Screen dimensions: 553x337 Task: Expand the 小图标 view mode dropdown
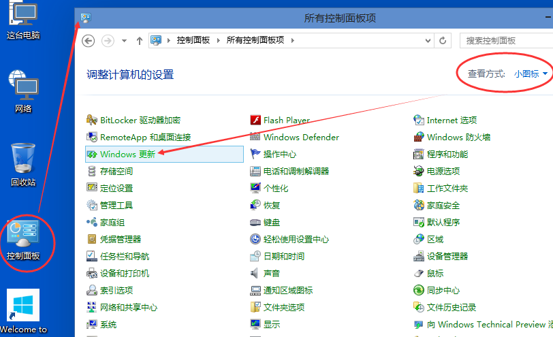point(531,74)
